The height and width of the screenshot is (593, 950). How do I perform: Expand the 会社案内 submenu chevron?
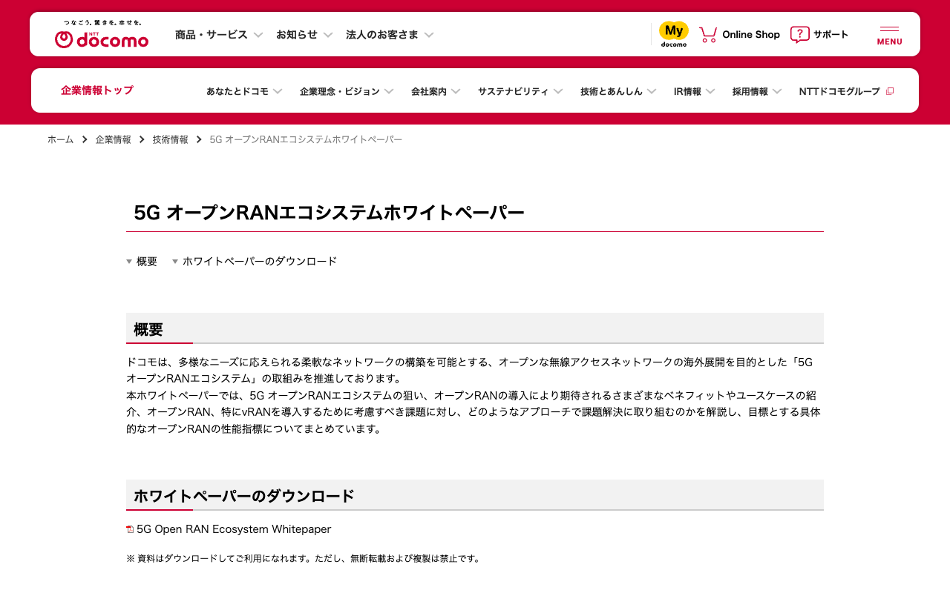pyautogui.click(x=456, y=91)
